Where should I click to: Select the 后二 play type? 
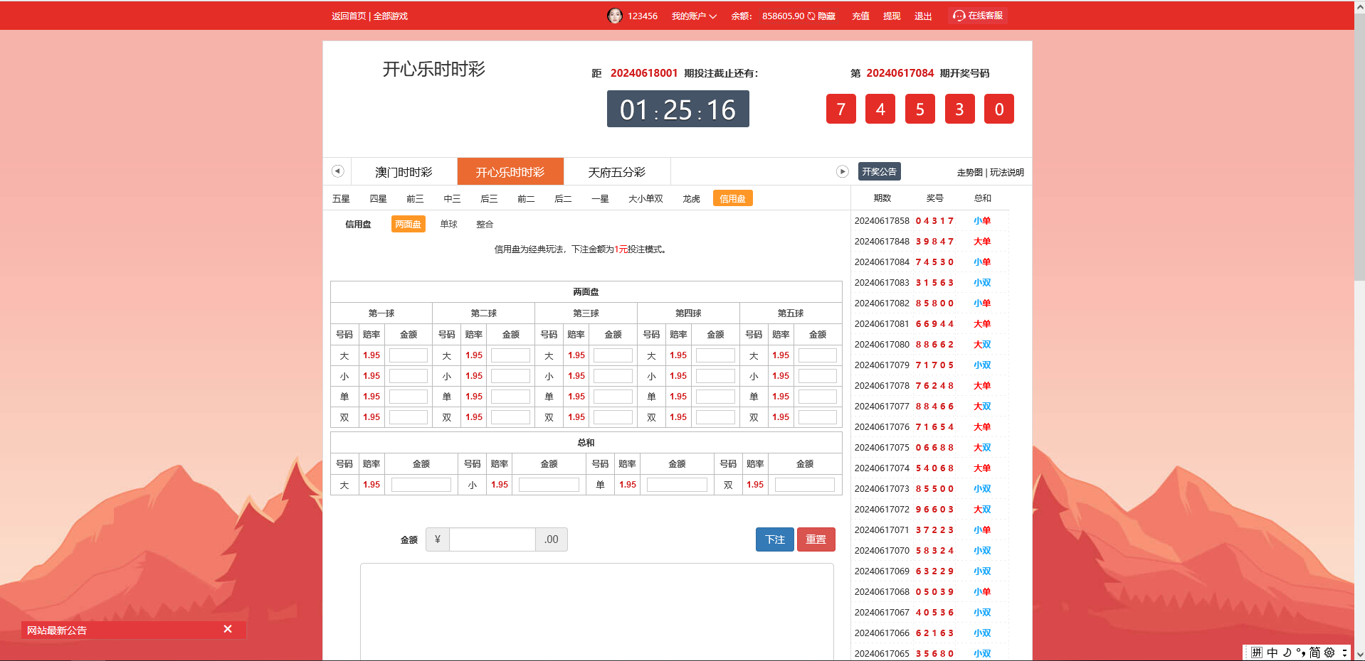(563, 198)
